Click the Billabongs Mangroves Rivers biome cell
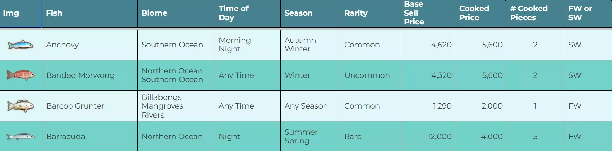The width and height of the screenshot is (612, 151). click(x=162, y=106)
